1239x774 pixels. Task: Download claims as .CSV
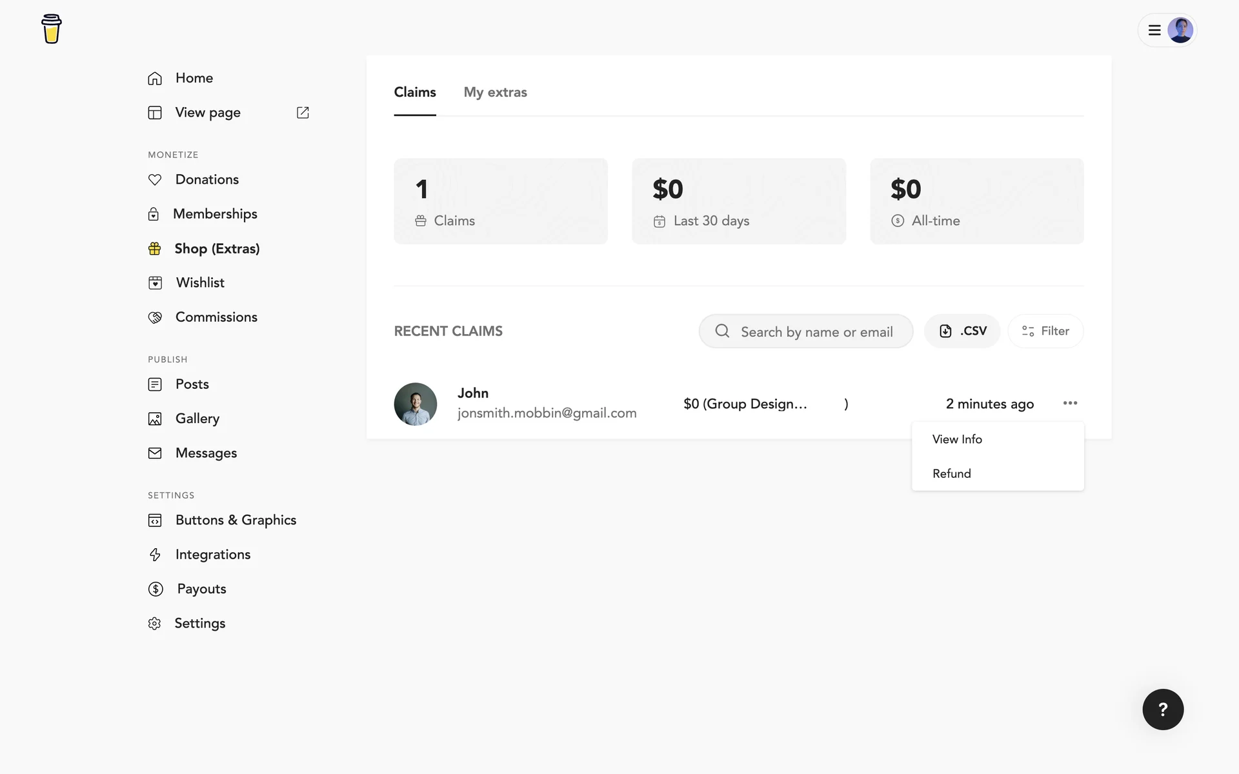pos(962,331)
